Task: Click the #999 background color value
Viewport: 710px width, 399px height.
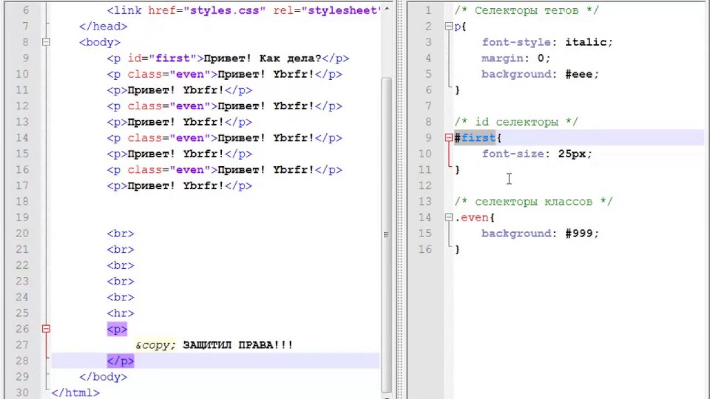Action: [579, 234]
